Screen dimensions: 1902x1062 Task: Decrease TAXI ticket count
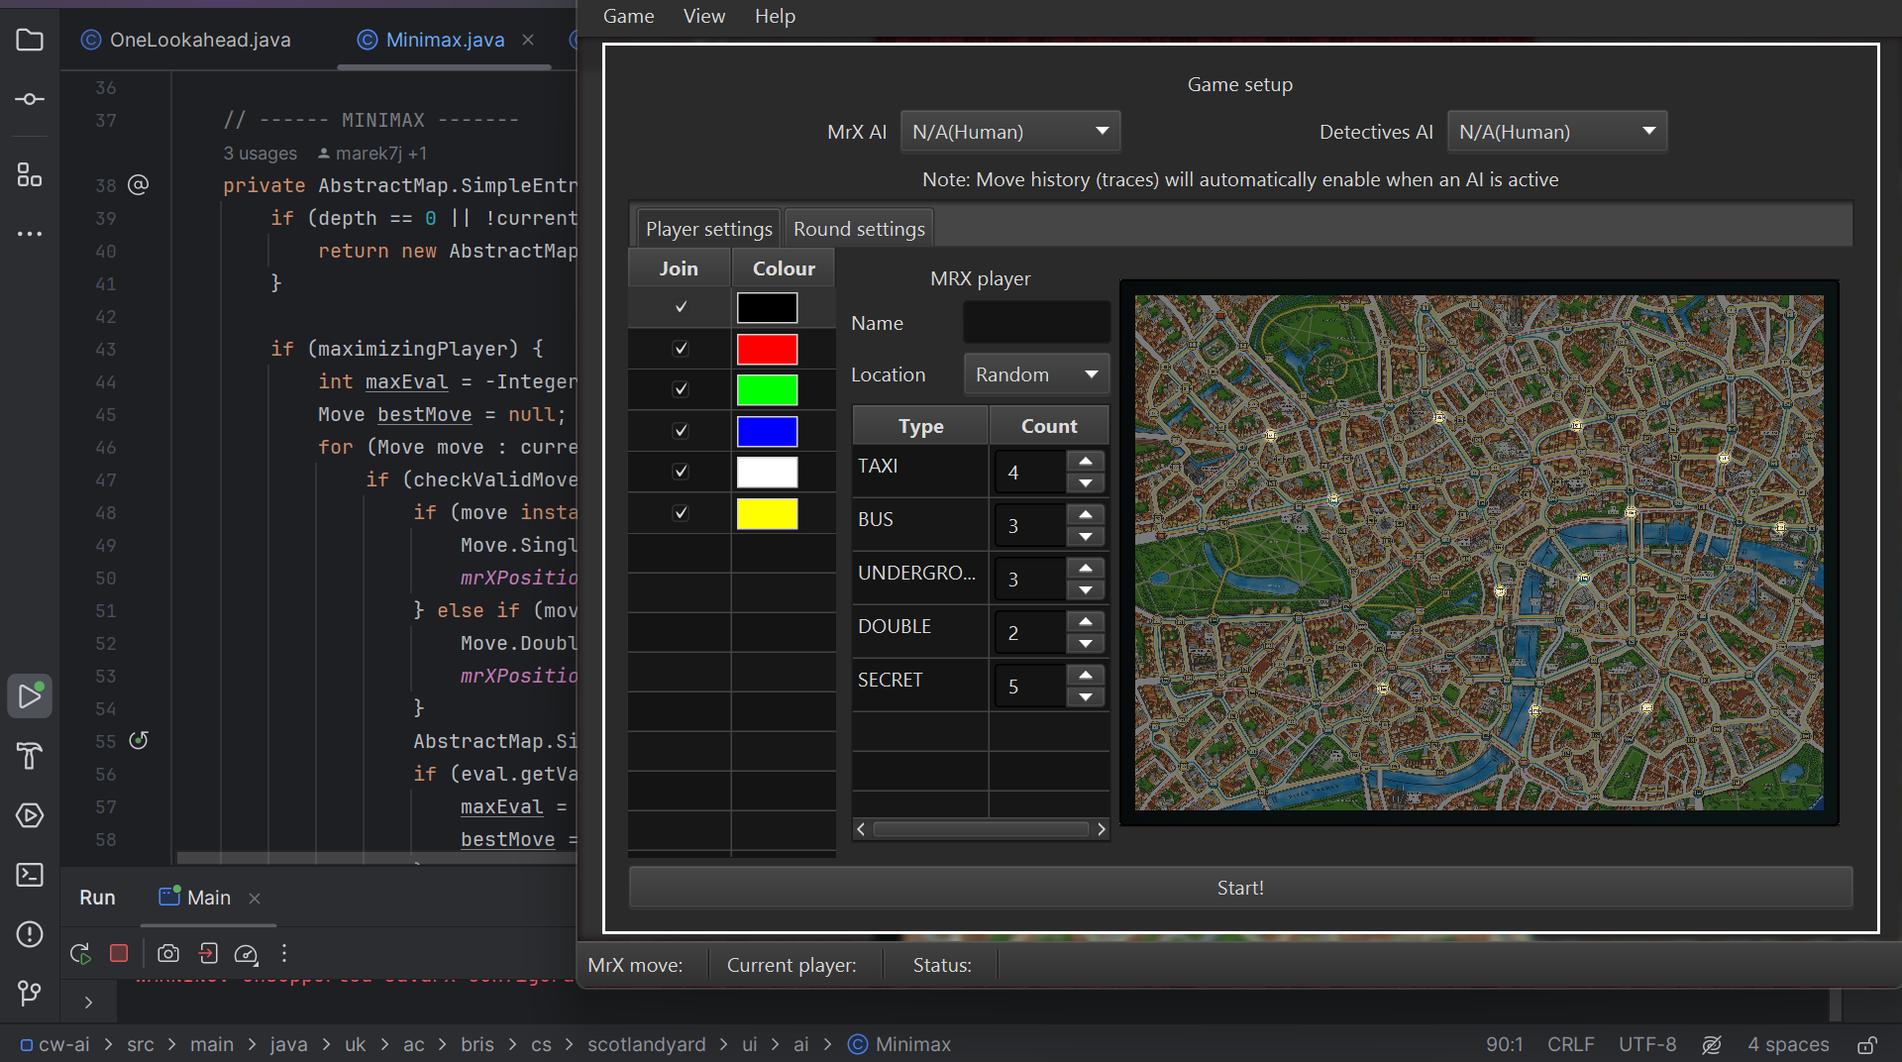[1086, 483]
